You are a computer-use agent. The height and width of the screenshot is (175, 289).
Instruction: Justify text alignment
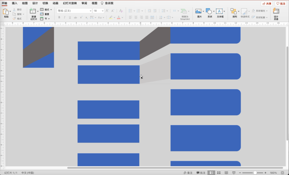click(147, 17)
